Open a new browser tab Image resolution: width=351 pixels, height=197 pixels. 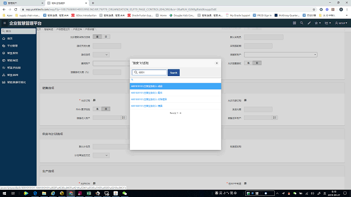[93, 3]
